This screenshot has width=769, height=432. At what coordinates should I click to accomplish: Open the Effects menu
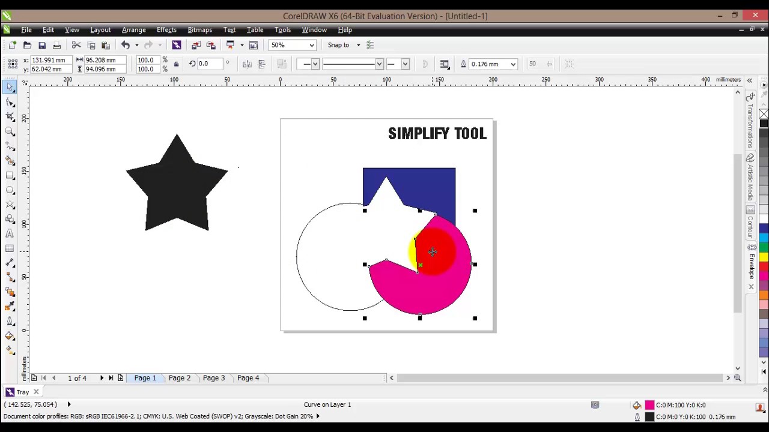[x=166, y=29]
